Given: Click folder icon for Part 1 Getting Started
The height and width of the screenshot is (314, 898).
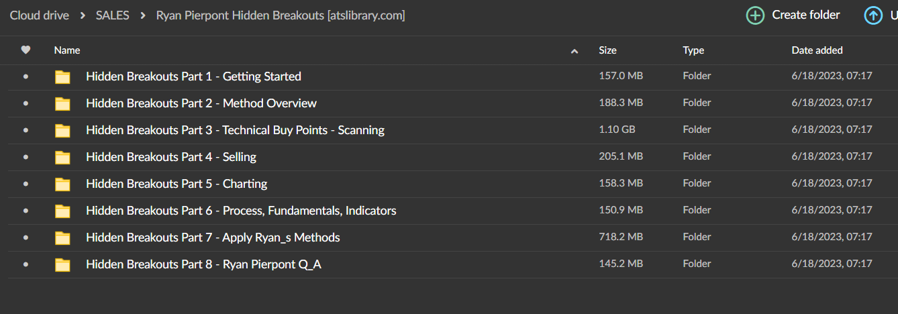Looking at the screenshot, I should [62, 76].
